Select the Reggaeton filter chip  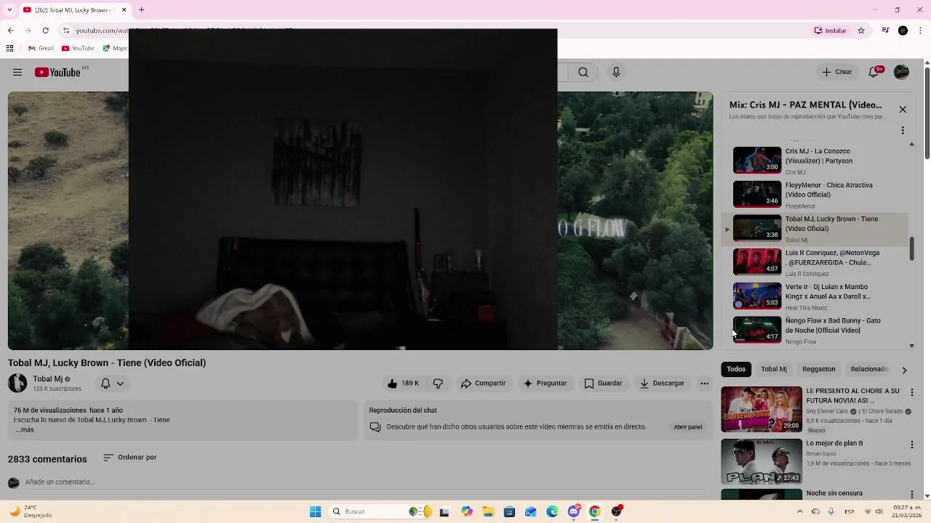click(818, 369)
